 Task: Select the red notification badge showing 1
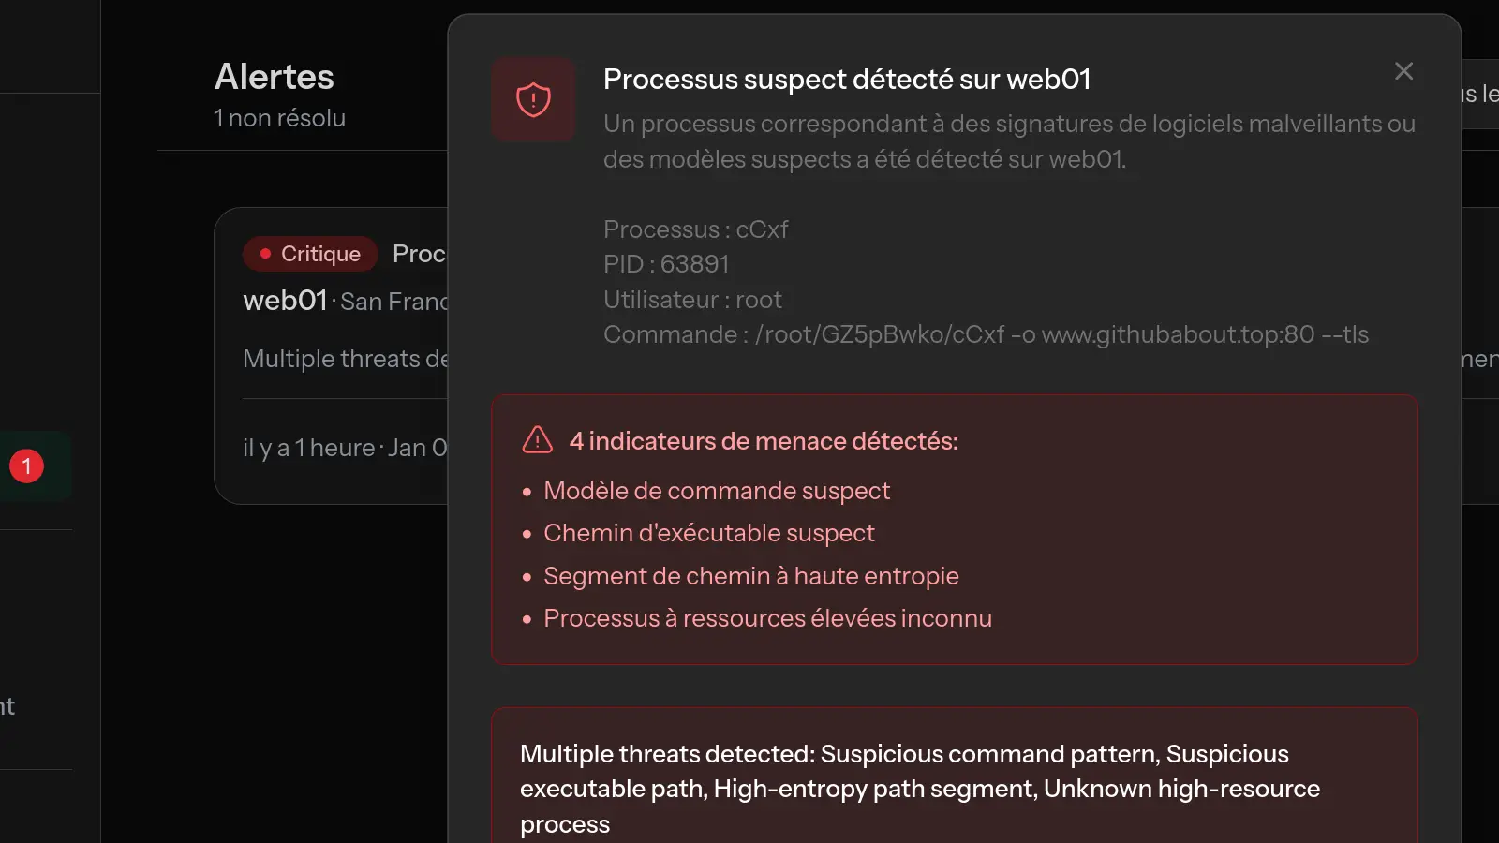[26, 465]
